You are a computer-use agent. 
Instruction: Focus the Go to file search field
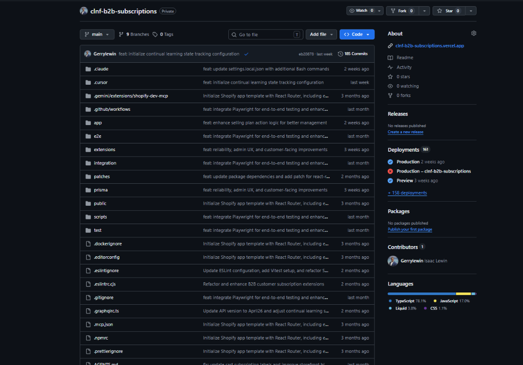266,34
